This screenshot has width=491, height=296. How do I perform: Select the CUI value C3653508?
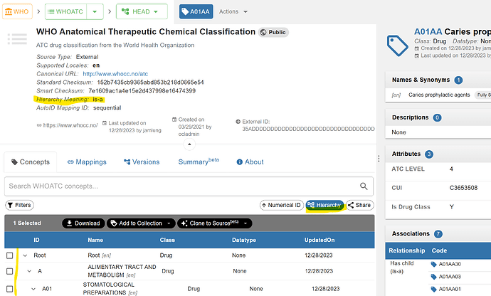[463, 188]
